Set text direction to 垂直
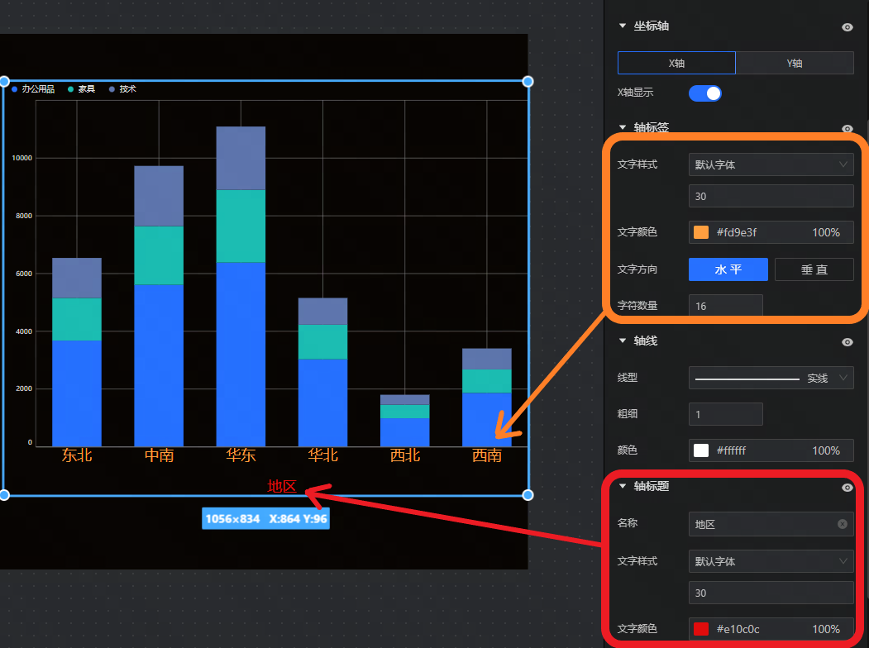Image resolution: width=869 pixels, height=648 pixels. pyautogui.click(x=814, y=269)
